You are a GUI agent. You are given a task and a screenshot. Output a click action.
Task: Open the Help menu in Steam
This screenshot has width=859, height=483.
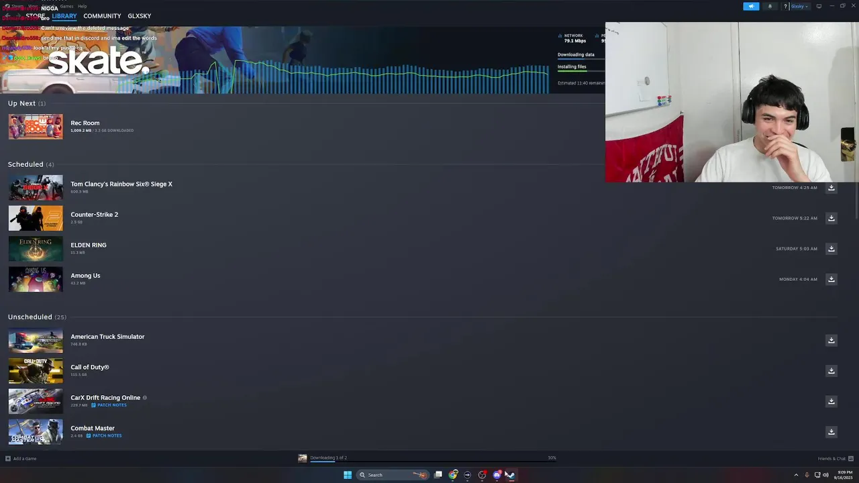82,6
